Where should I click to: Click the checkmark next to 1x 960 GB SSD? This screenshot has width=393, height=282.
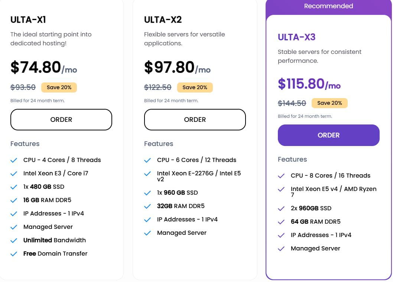(147, 192)
